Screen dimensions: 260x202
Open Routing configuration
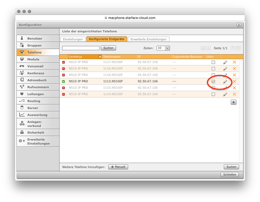tap(38, 101)
